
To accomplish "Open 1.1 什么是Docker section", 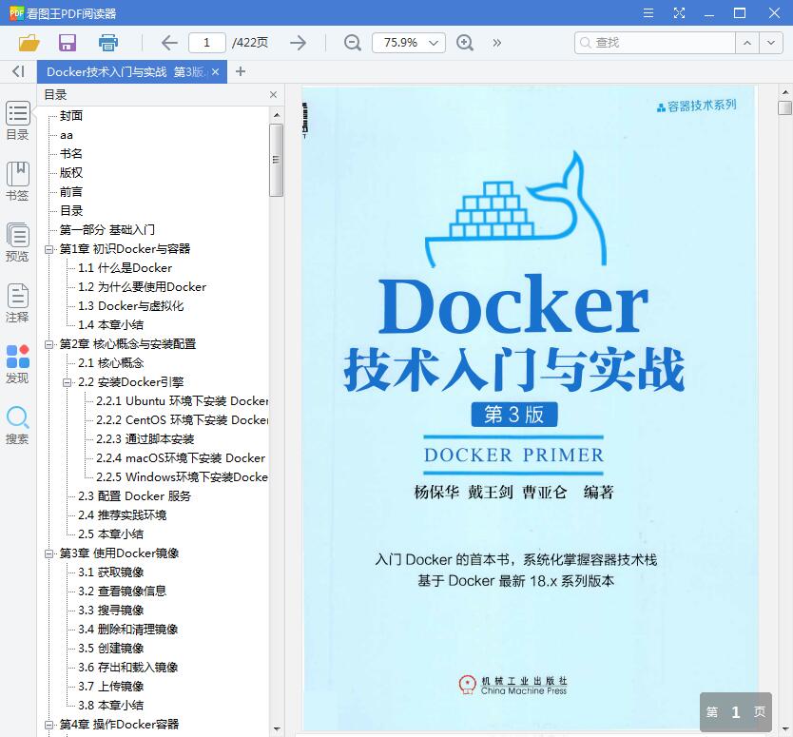I will tap(125, 267).
